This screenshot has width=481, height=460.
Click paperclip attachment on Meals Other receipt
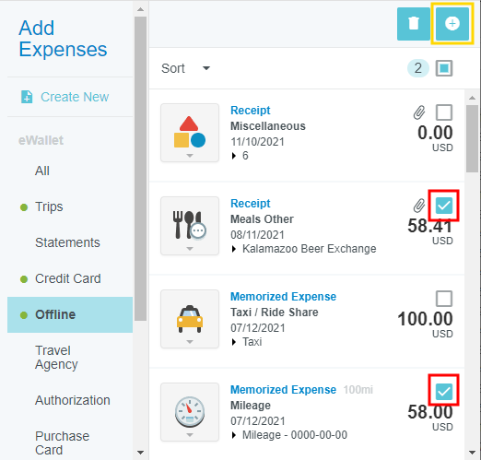pyautogui.click(x=419, y=206)
